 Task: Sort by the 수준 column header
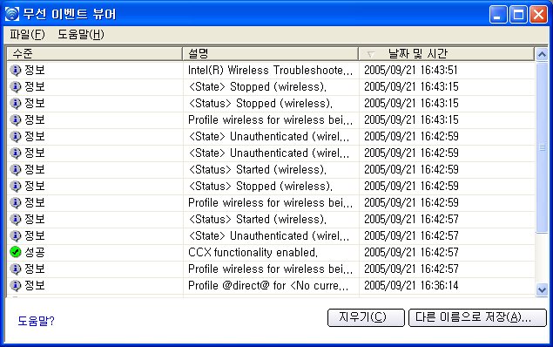click(94, 54)
